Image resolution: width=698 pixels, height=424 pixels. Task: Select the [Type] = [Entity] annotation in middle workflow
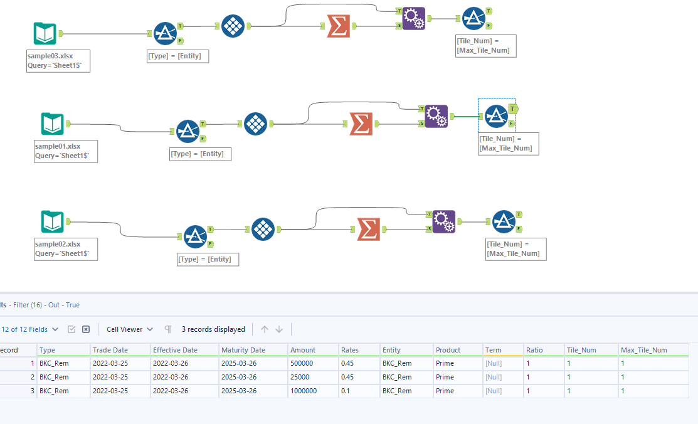[x=200, y=154]
